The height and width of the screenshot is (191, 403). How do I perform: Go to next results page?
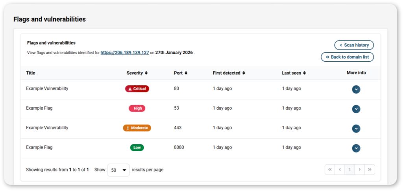360,170
